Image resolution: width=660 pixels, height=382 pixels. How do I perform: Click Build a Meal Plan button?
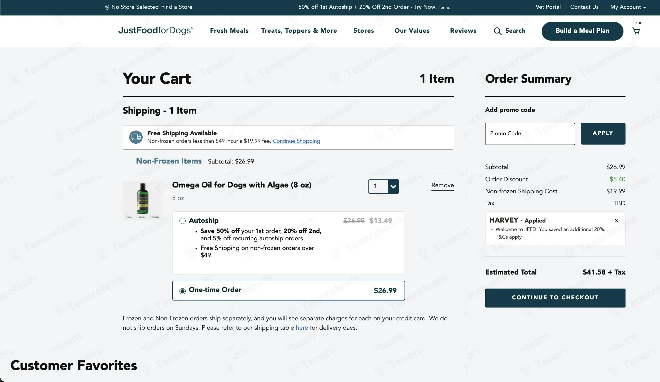point(582,31)
